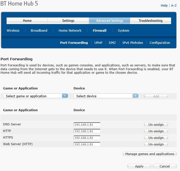Click the HTTP IP address field

tap(87, 131)
